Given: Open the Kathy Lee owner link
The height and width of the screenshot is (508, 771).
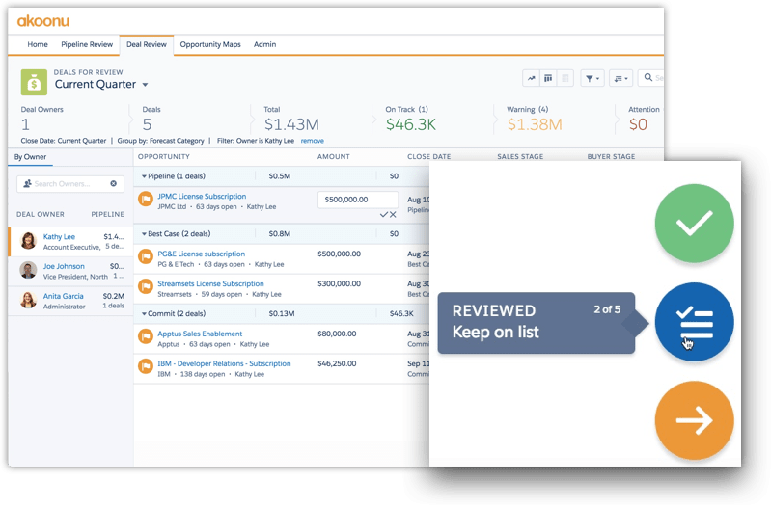Looking at the screenshot, I should (x=59, y=237).
